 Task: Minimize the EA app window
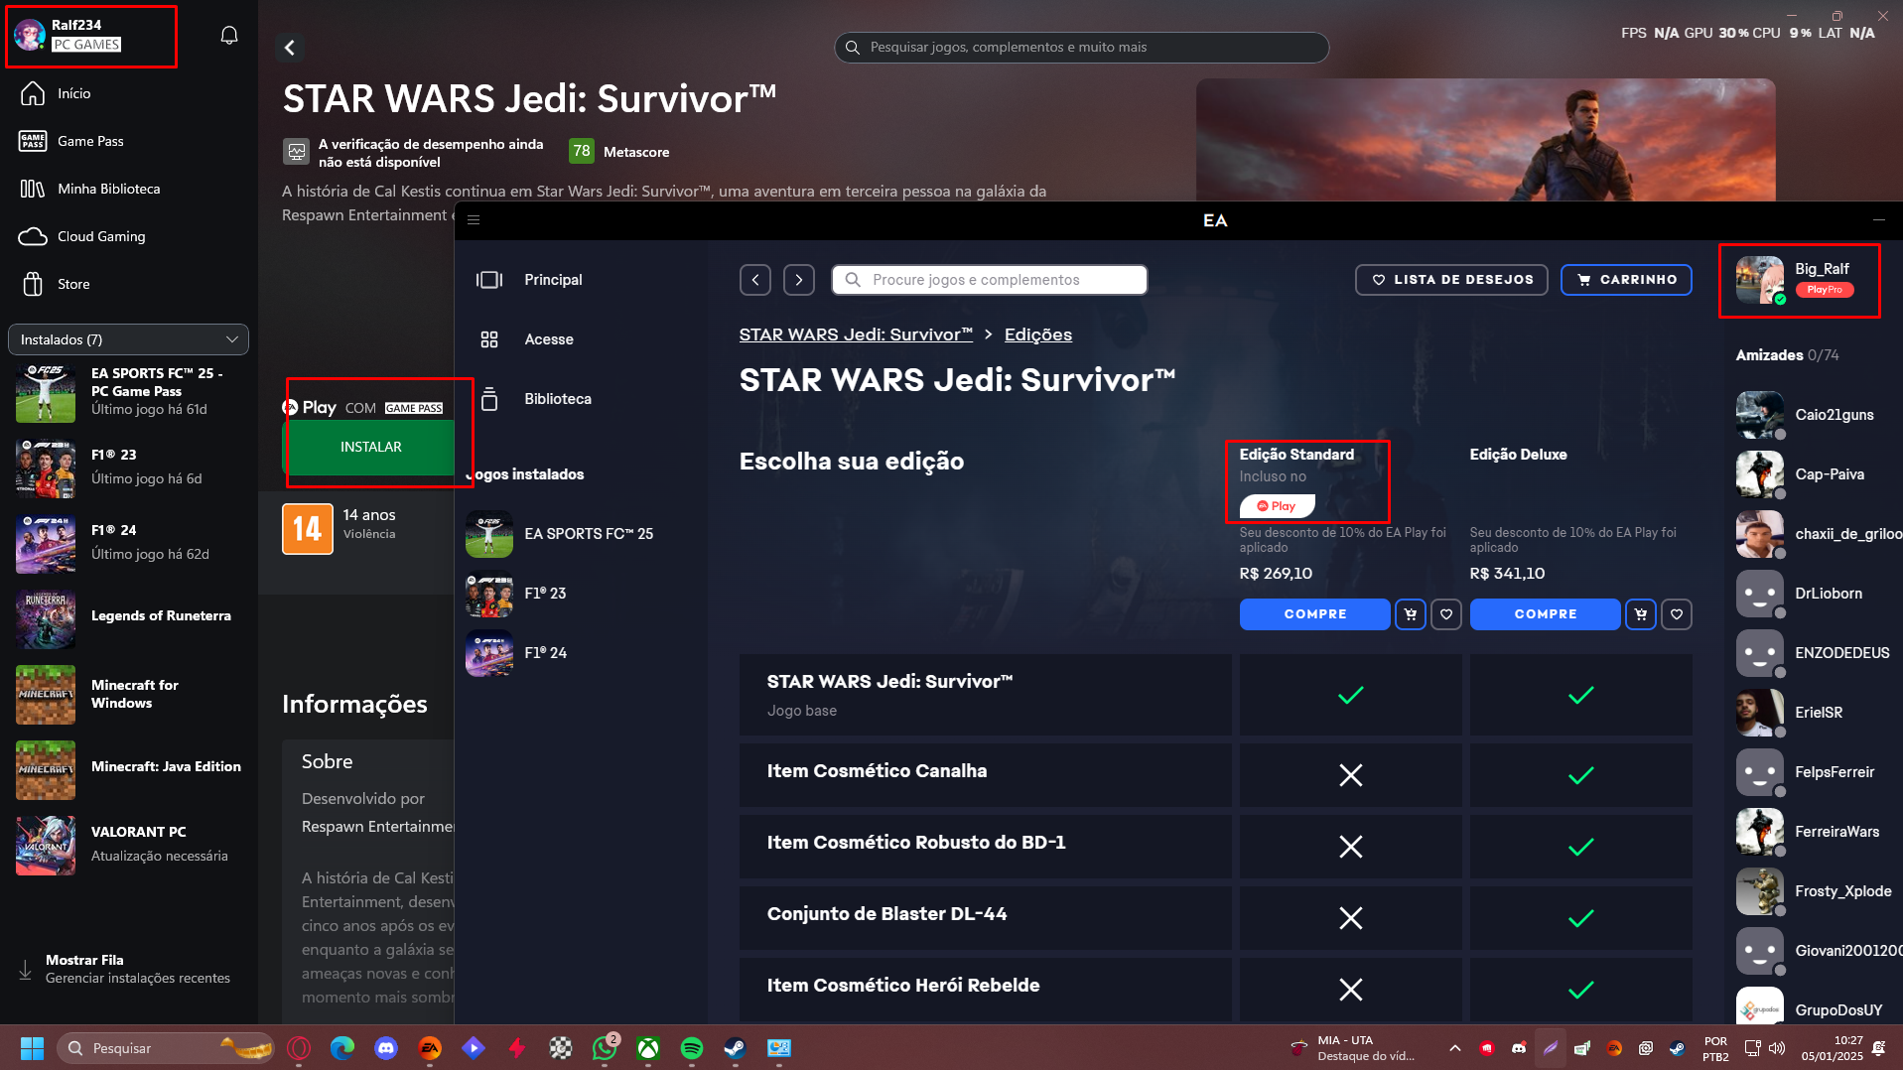[x=1878, y=220]
